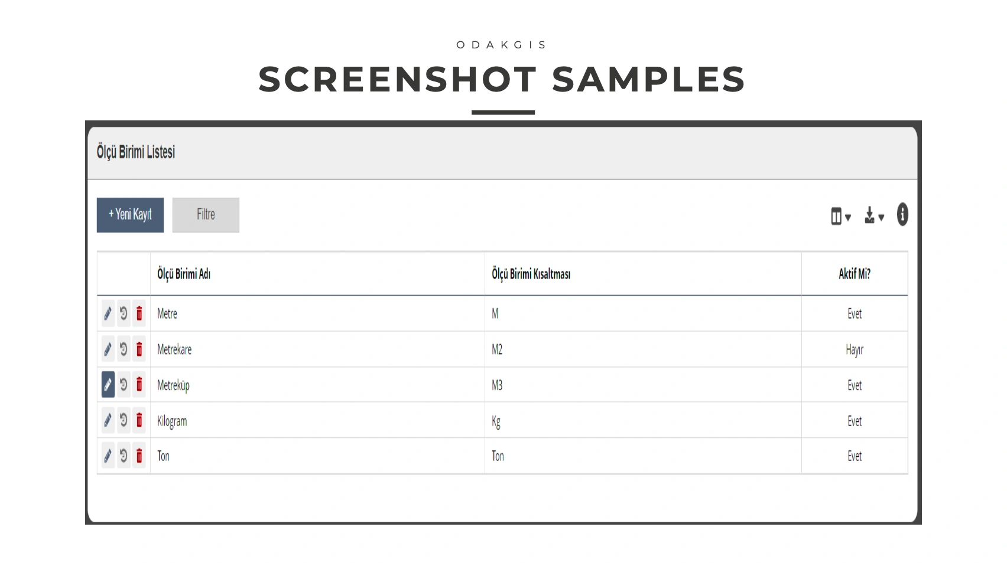Sort by Ölçü Birimi Kısaltması column header
The width and height of the screenshot is (1007, 563).
531,274
